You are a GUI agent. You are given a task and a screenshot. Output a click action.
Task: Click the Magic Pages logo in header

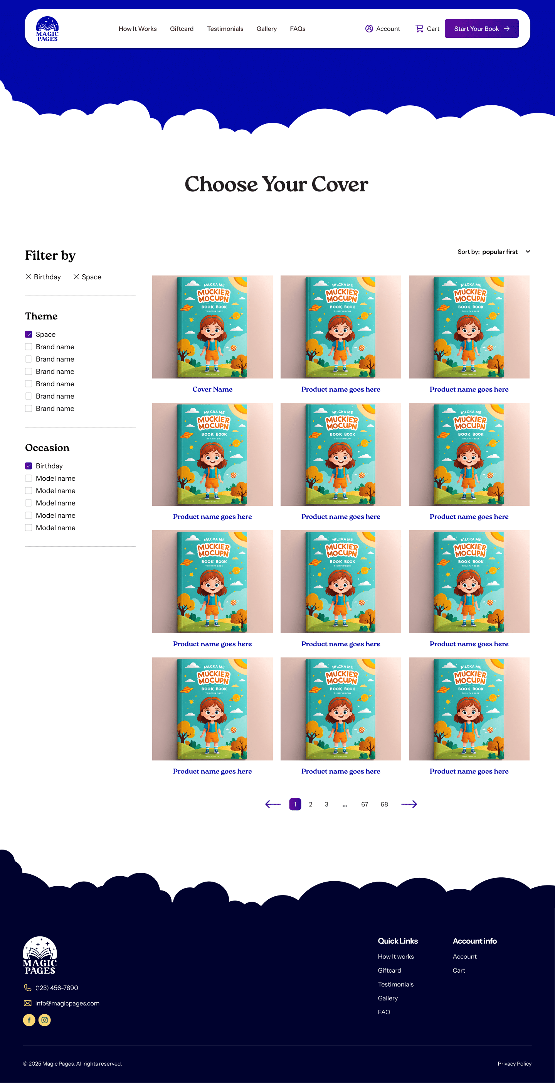(47, 29)
